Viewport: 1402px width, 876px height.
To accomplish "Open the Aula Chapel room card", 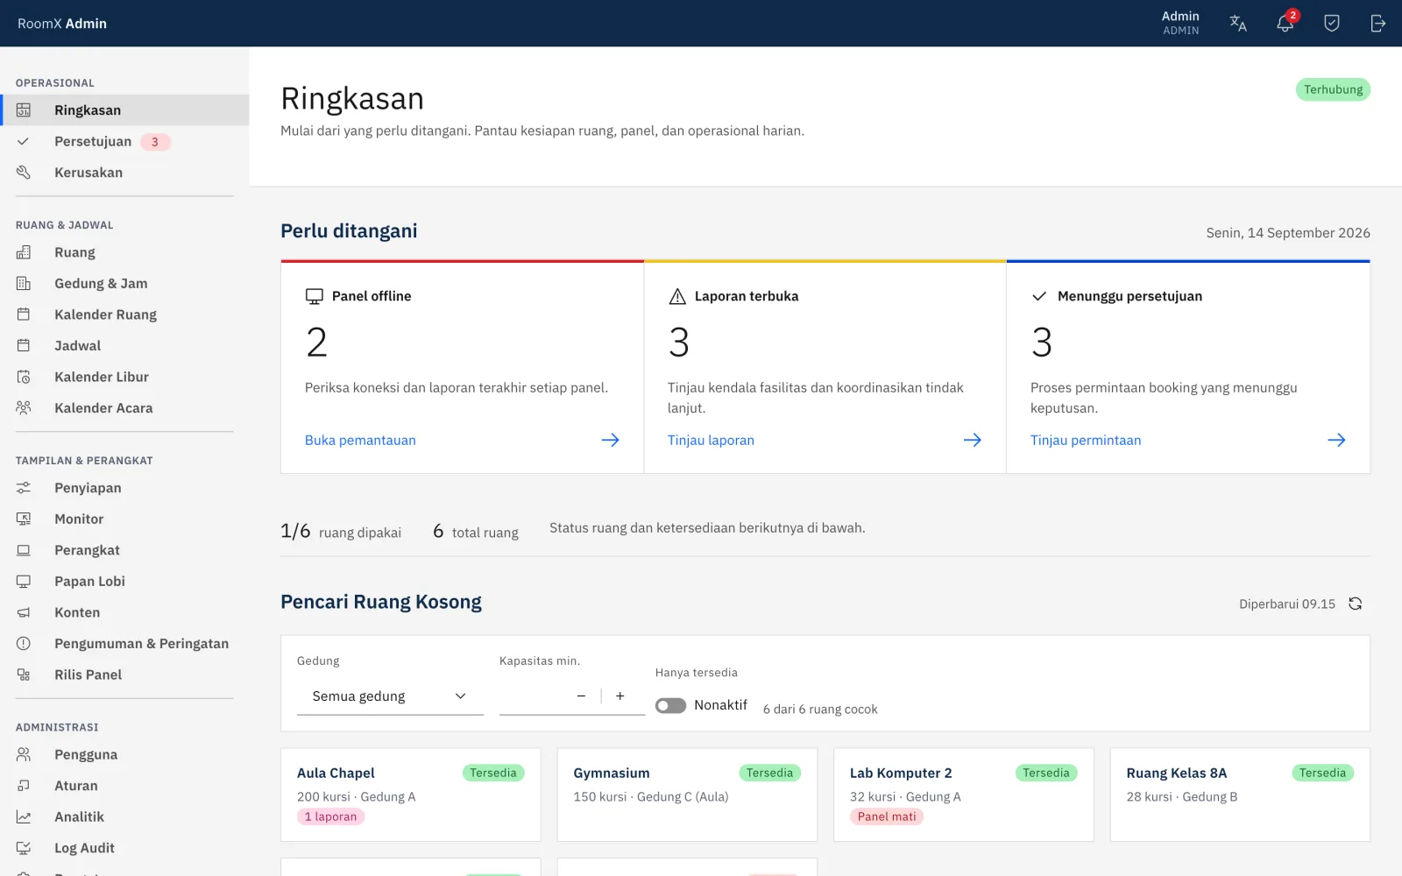I will point(411,795).
